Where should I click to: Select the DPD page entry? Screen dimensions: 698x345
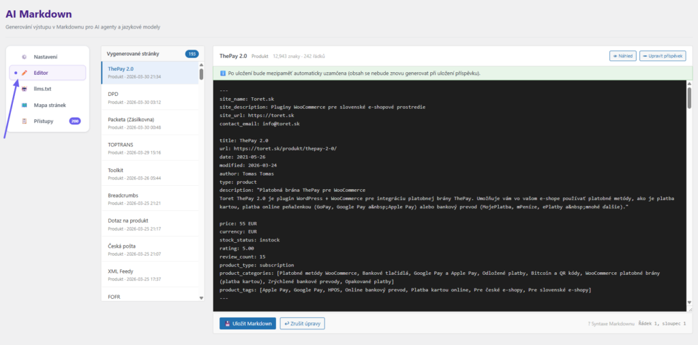150,98
